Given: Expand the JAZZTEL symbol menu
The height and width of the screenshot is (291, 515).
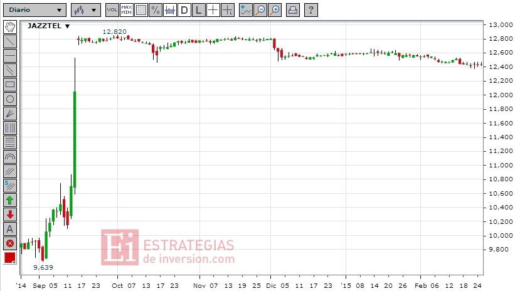Looking at the screenshot, I should [x=48, y=26].
